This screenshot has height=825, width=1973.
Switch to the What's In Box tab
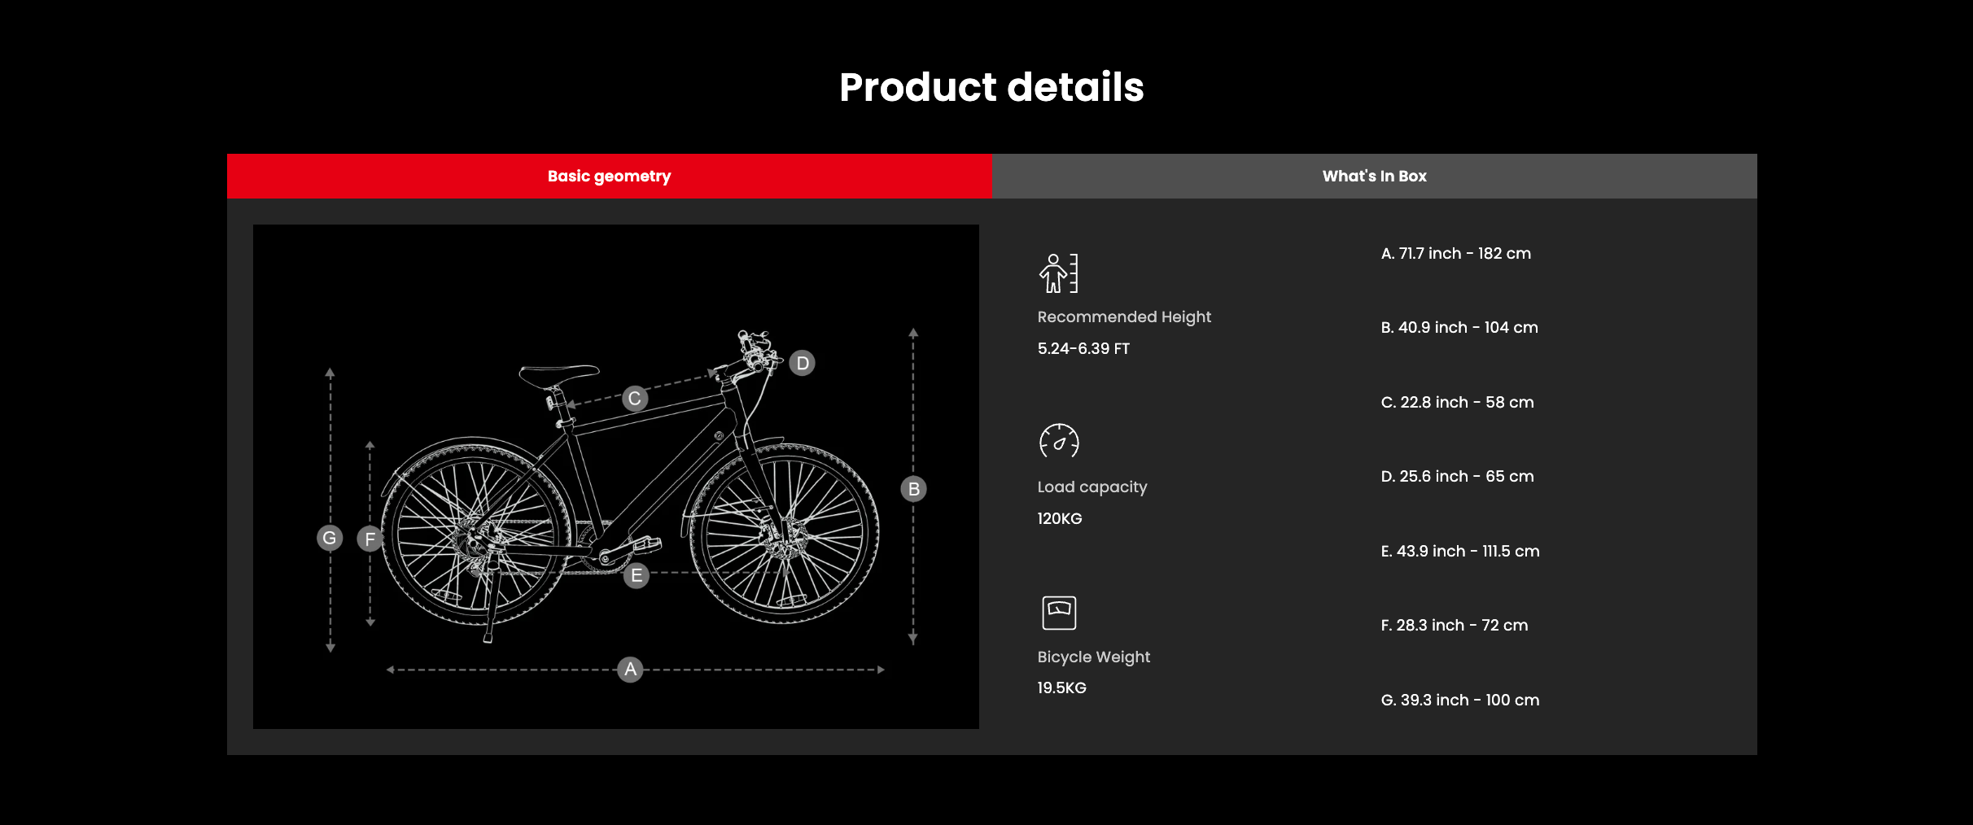[1374, 176]
